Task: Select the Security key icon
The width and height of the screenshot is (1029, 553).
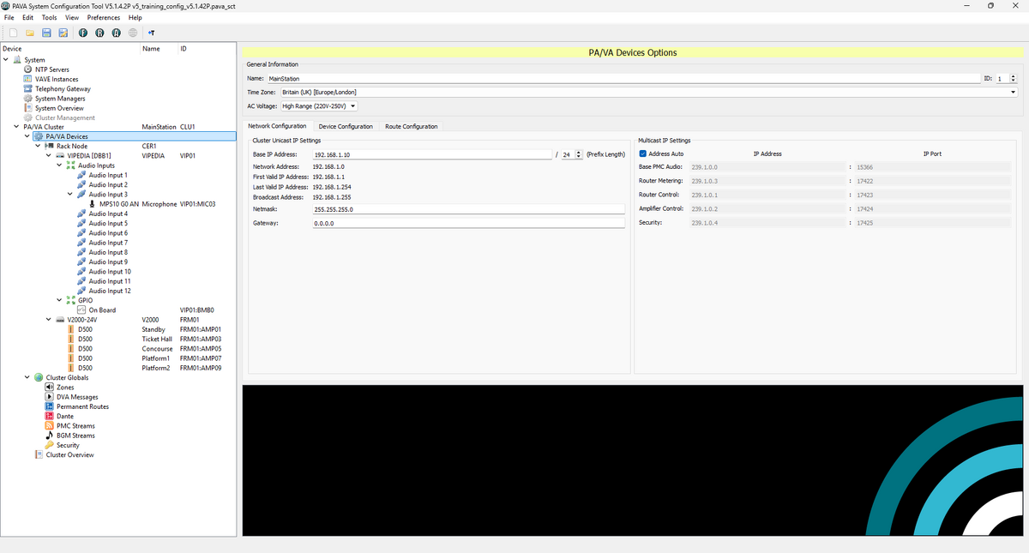Action: pyautogui.click(x=49, y=445)
